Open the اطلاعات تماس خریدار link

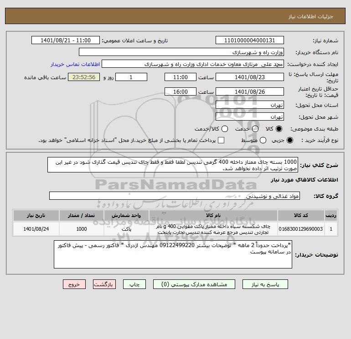(75, 64)
